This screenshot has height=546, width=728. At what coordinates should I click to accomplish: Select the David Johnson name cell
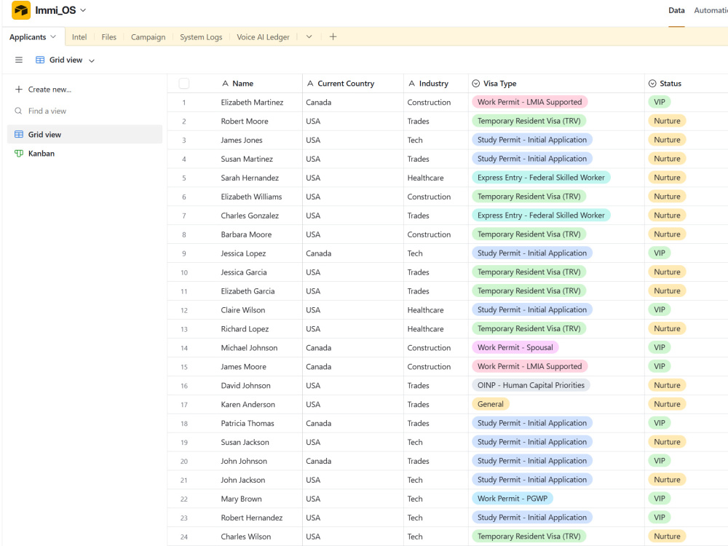pyautogui.click(x=245, y=385)
